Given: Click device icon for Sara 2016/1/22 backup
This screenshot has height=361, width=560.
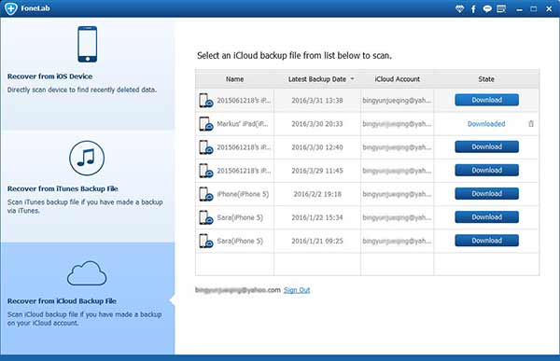Looking at the screenshot, I should [x=206, y=217].
